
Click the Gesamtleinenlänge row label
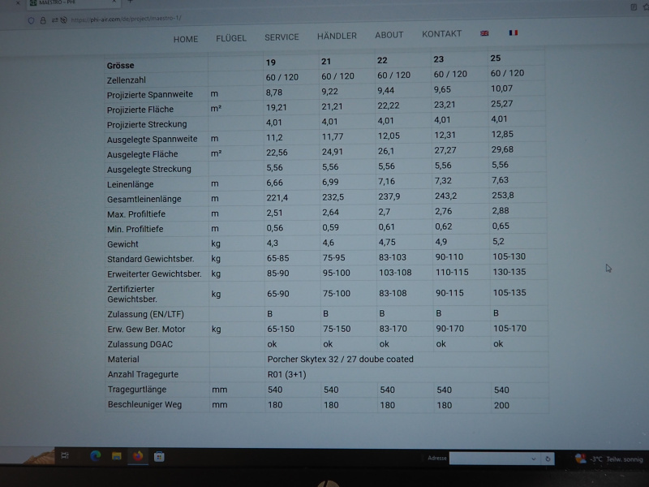[144, 199]
